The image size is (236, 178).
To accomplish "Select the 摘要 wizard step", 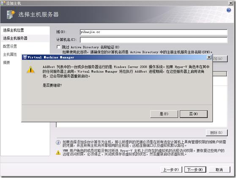I will [6, 62].
